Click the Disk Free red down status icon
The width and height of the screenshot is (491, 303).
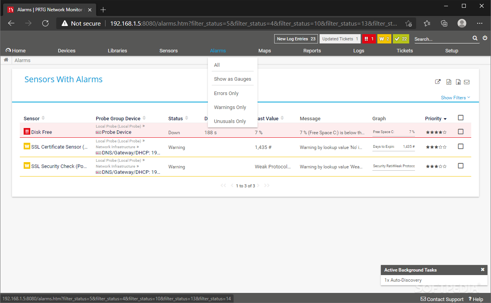(x=27, y=132)
